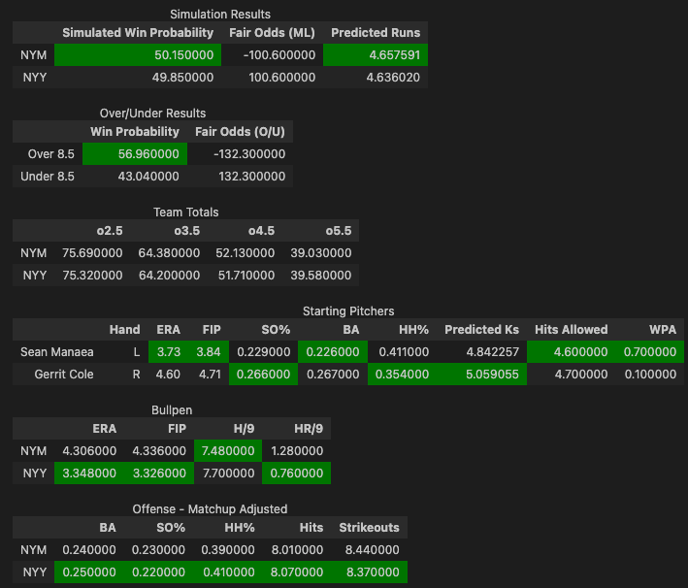Select Sean Manaea SO% 0.229000
Image resolution: width=688 pixels, height=588 pixels.
[263, 352]
